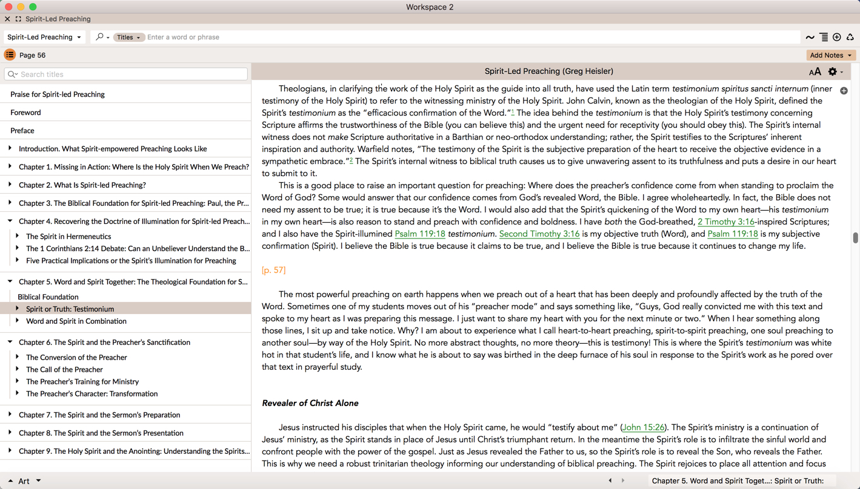Screen dimensions: 860x489
Task: Click the Add Notes button
Action: pyautogui.click(x=831, y=55)
